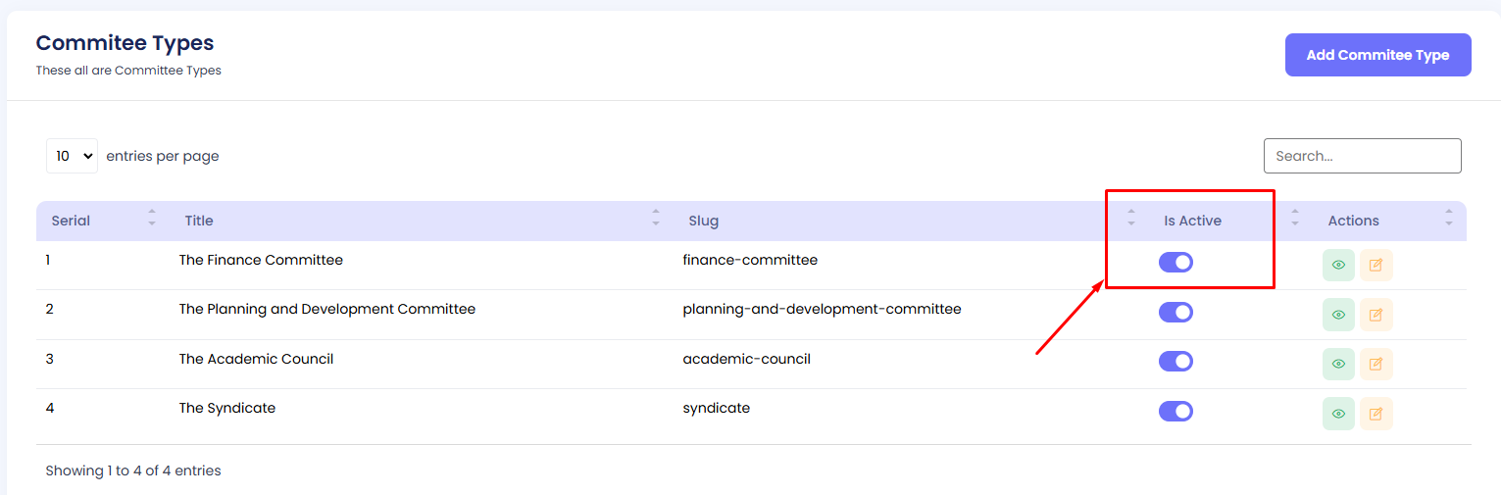The height and width of the screenshot is (495, 1501).
Task: Toggle active status for The Finance Committee
Action: pyautogui.click(x=1176, y=263)
